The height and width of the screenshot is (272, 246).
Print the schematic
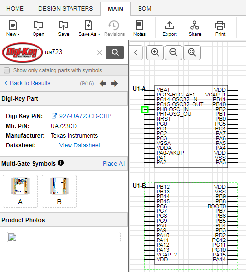click(x=220, y=29)
